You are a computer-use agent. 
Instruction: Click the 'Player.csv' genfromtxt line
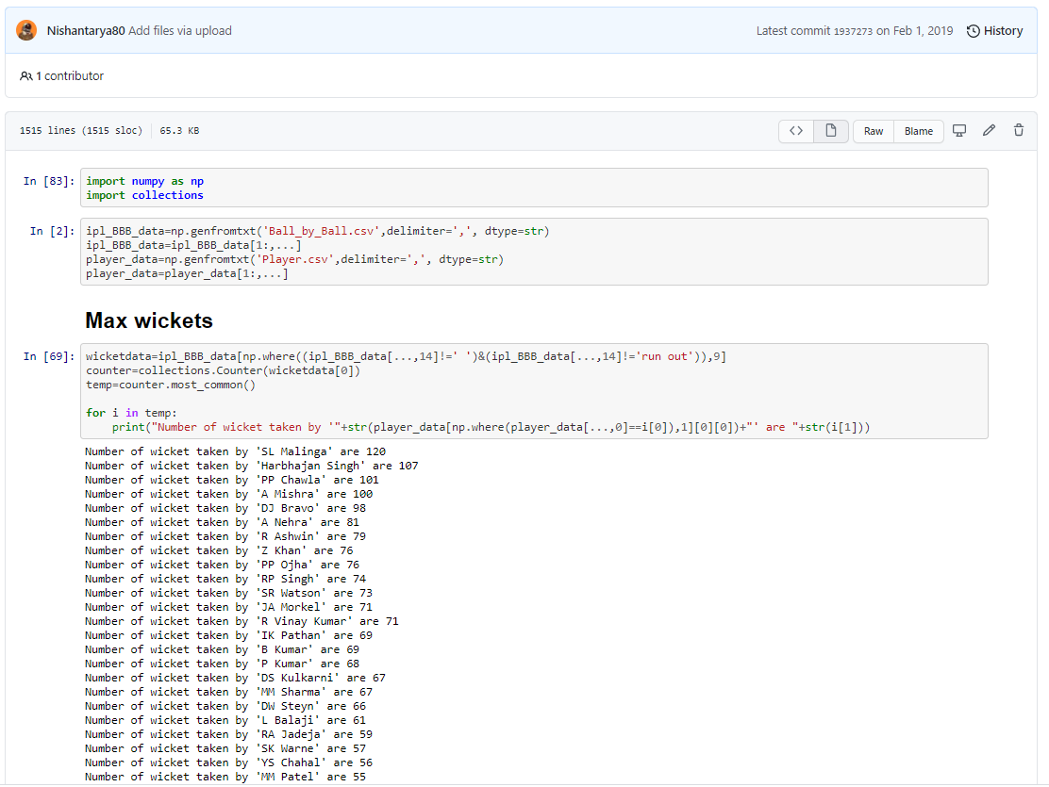coord(294,259)
